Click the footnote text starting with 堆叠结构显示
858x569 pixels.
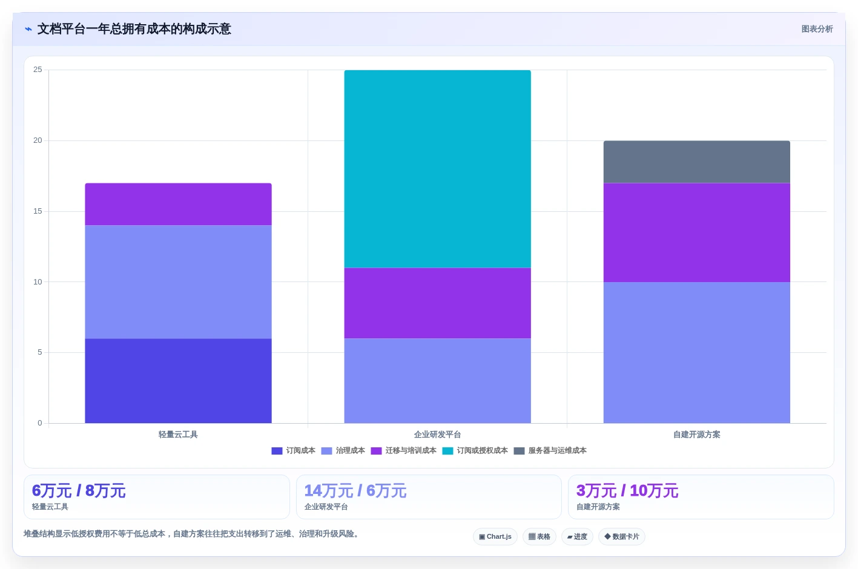pyautogui.click(x=193, y=534)
